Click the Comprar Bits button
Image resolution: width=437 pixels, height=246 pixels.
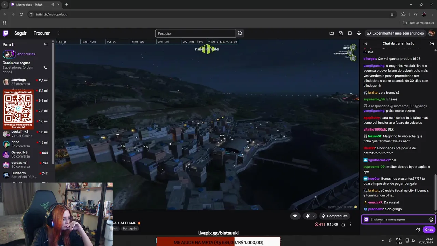pyautogui.click(x=334, y=216)
